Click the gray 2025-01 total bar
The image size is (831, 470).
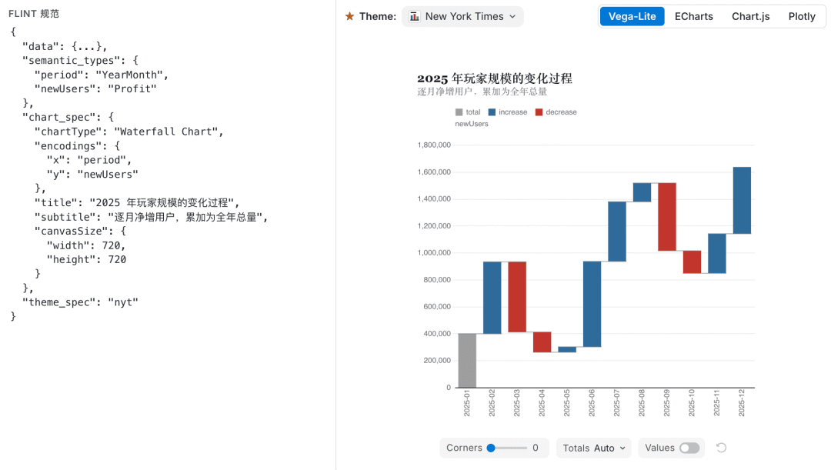click(467, 360)
